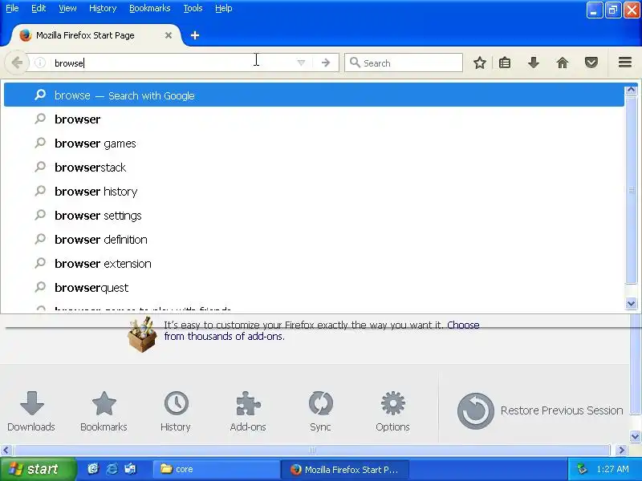642x481 pixels.
Task: Click the show desktop quick launch icon
Action: [130, 469]
